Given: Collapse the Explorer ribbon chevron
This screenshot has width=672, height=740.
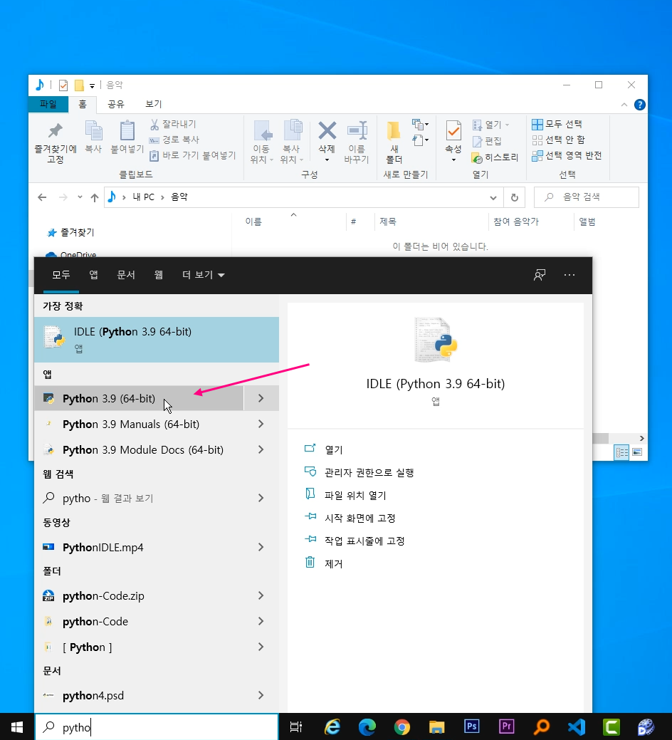Looking at the screenshot, I should tap(624, 105).
